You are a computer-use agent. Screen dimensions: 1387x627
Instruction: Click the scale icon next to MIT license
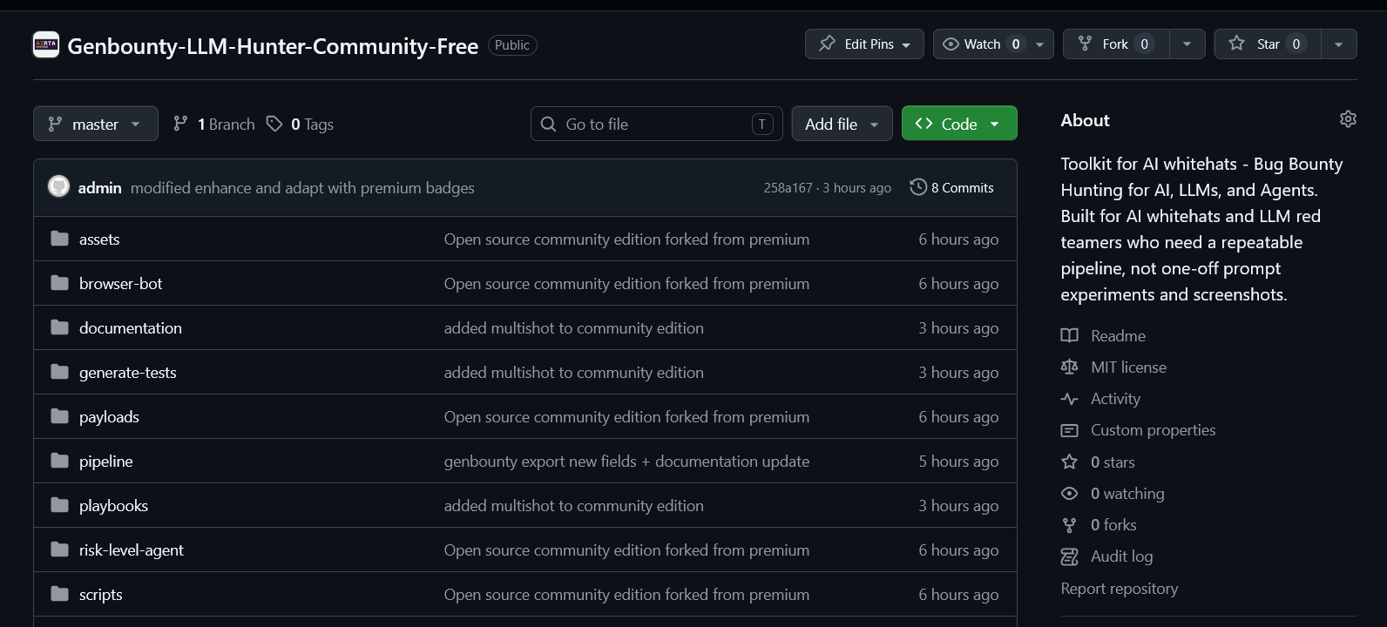[x=1069, y=367]
